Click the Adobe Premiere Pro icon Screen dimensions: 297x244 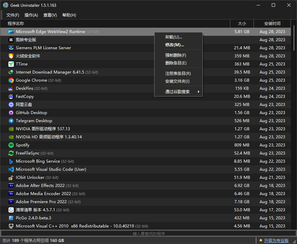click(11, 202)
